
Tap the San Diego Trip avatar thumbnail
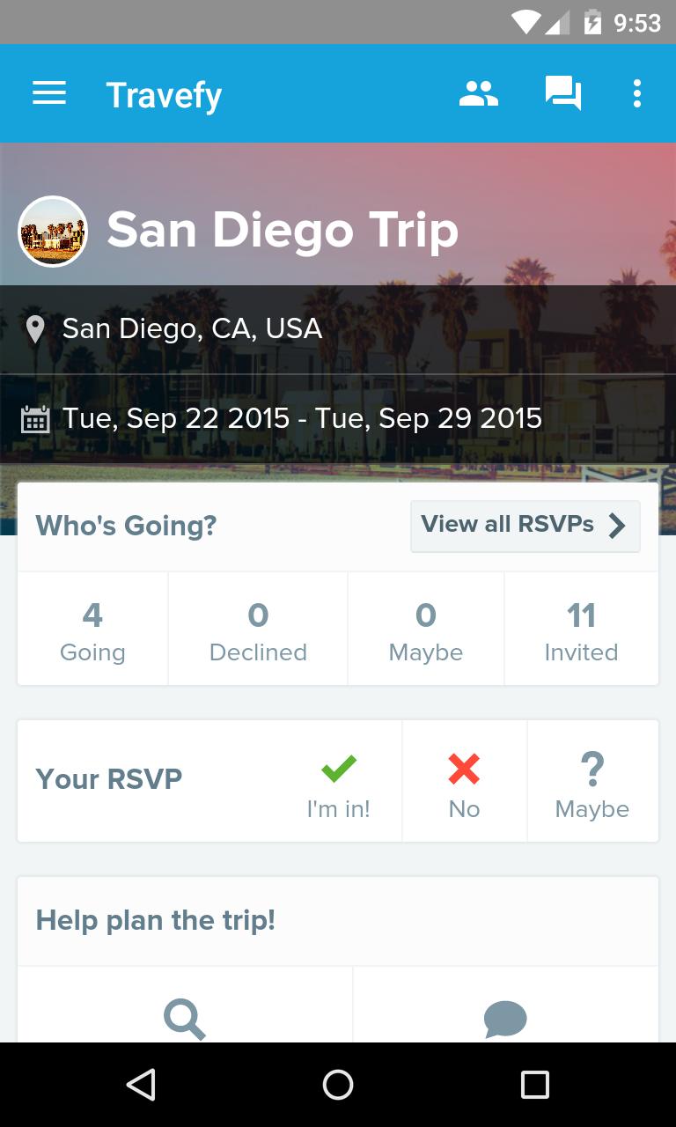point(53,232)
